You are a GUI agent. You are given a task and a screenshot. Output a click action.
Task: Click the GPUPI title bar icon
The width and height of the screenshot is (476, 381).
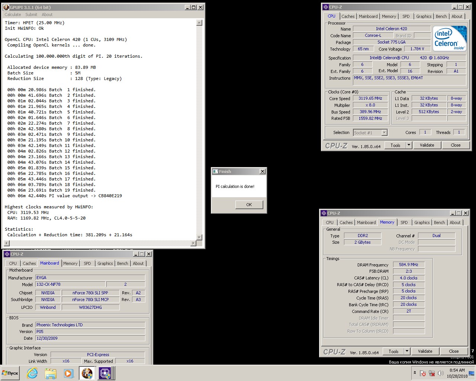pyautogui.click(x=6, y=7)
